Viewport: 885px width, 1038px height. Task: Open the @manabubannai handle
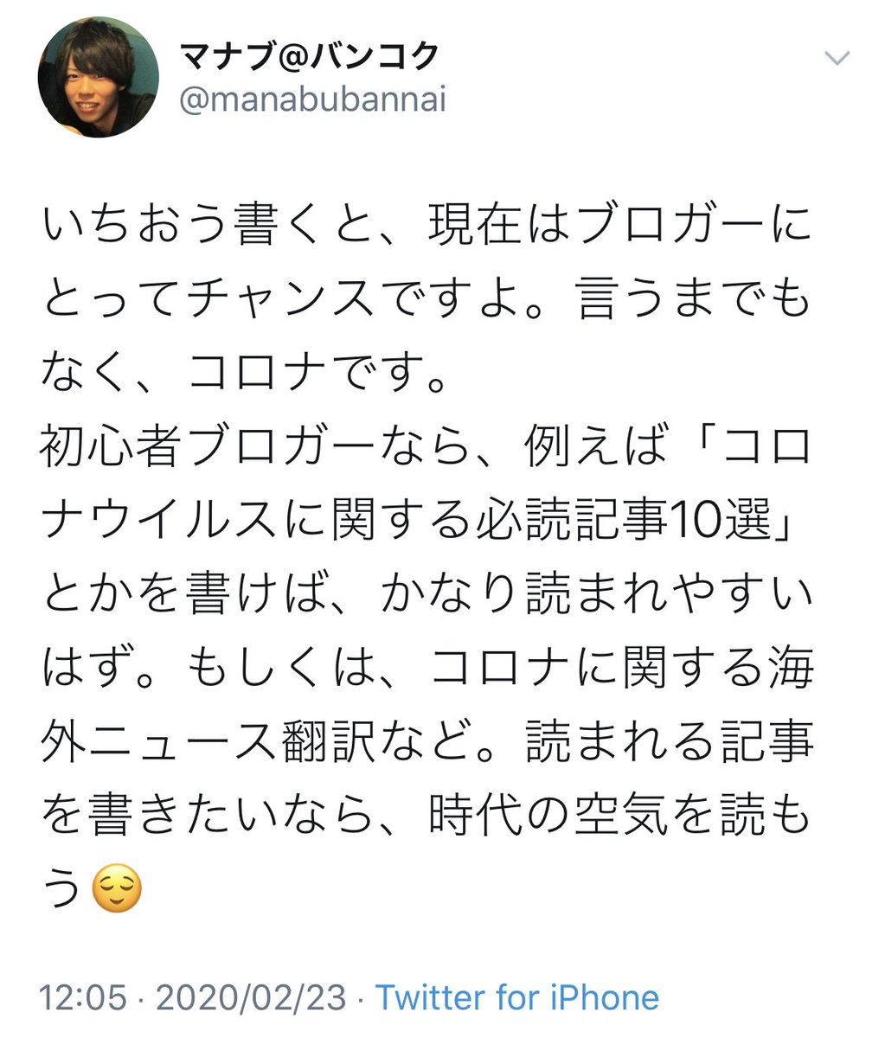(312, 99)
